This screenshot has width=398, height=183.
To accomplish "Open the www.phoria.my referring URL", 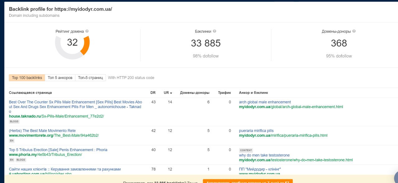I will [45, 155].
